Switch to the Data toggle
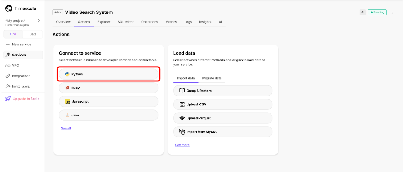 click(33, 34)
